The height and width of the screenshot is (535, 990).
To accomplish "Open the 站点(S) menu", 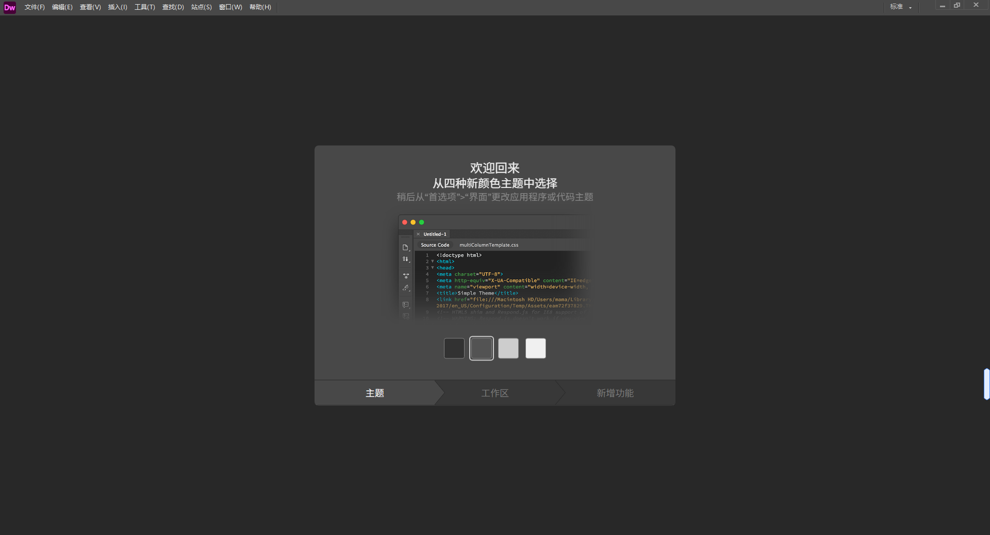I will click(201, 7).
